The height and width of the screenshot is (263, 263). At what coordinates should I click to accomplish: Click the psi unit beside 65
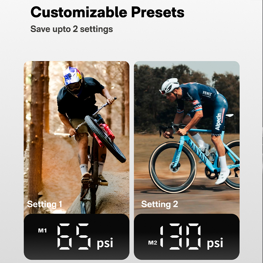tap(105, 243)
